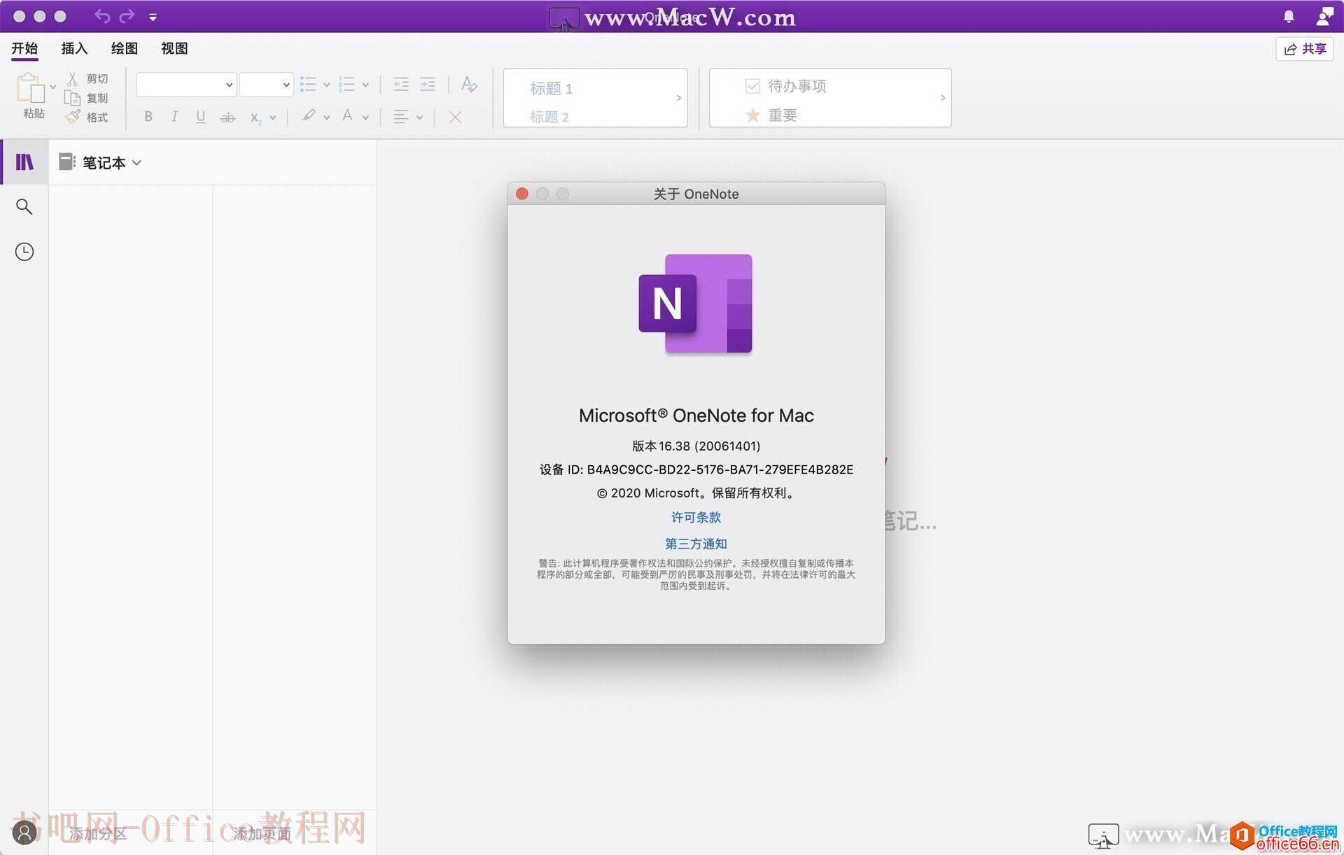Screen dimensions: 1344x855
Task: Click 许可条款 link in OneNote dialog
Action: tap(696, 516)
